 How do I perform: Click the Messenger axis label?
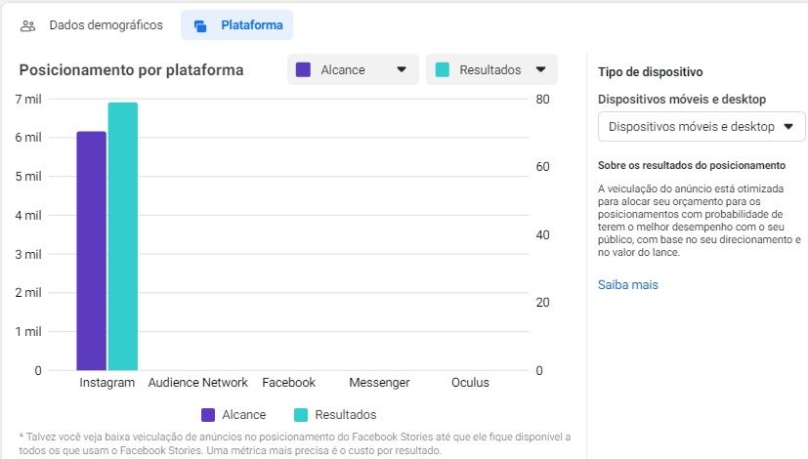pos(379,383)
